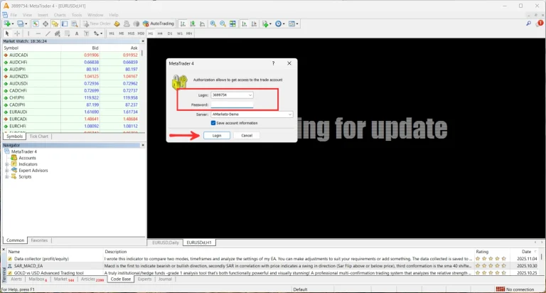The image size is (546, 293).
Task: Toggle the Auto Scroll chart icon
Action: click(245, 23)
